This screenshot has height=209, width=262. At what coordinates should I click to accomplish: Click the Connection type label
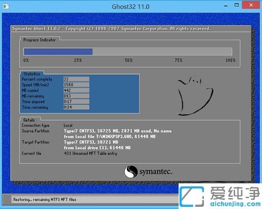click(x=36, y=125)
